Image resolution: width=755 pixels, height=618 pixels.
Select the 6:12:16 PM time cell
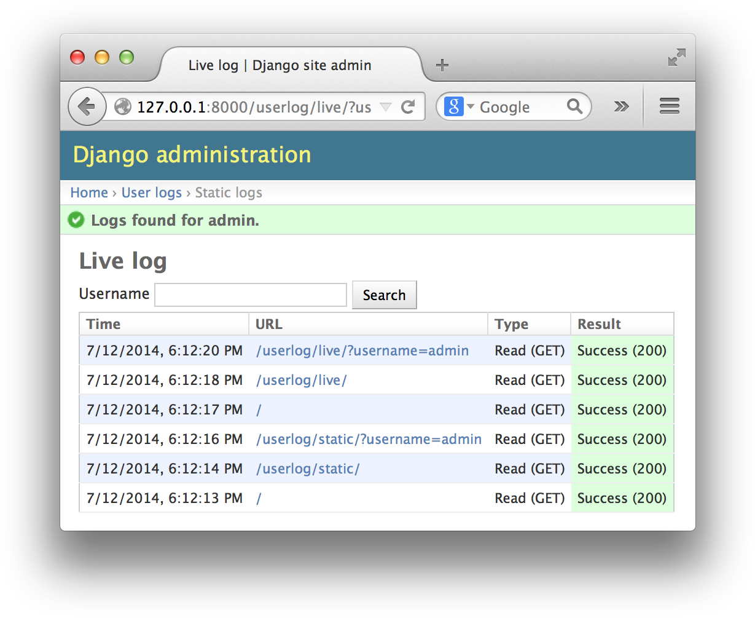tap(165, 439)
